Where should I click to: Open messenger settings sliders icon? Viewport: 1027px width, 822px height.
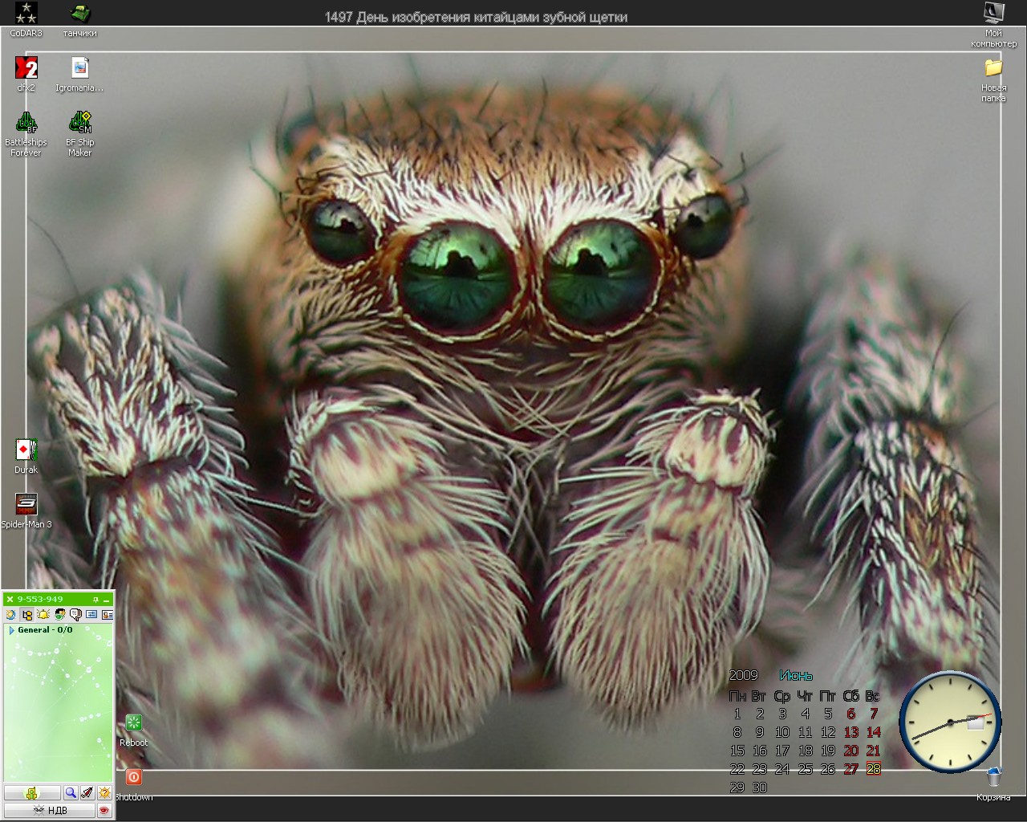(91, 614)
